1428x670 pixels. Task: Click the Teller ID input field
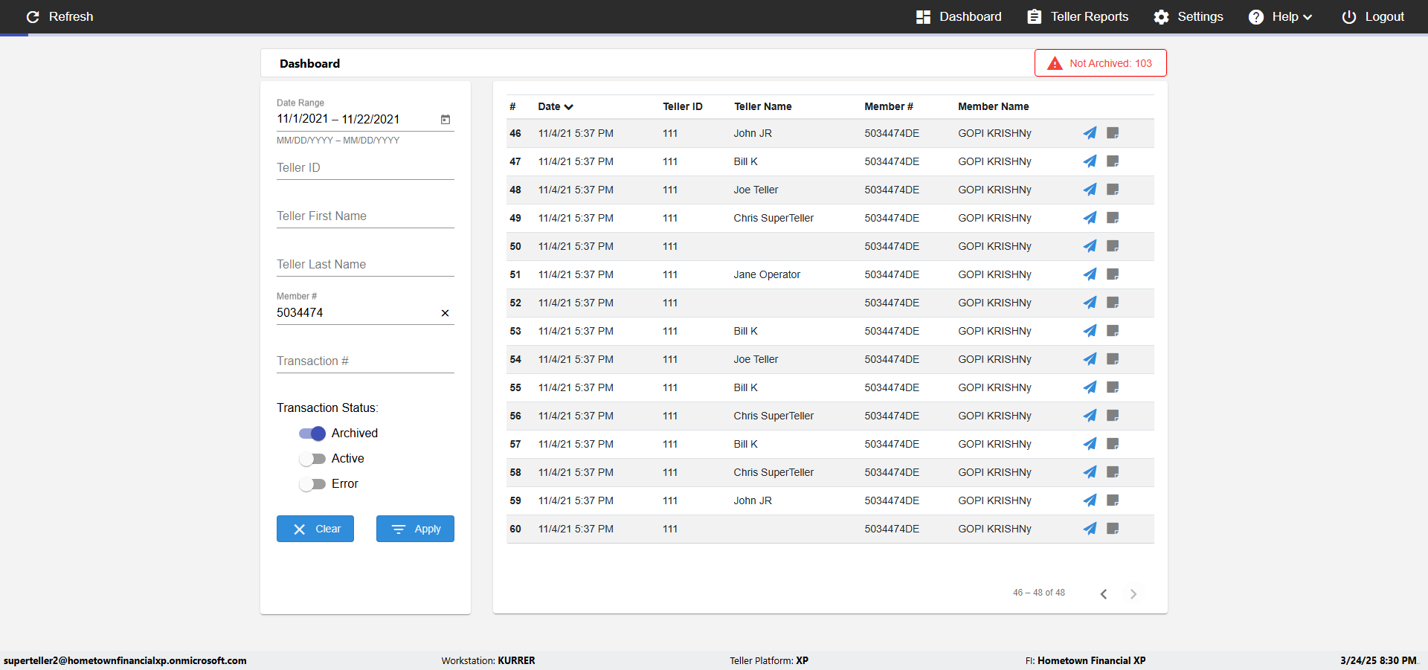tap(365, 168)
